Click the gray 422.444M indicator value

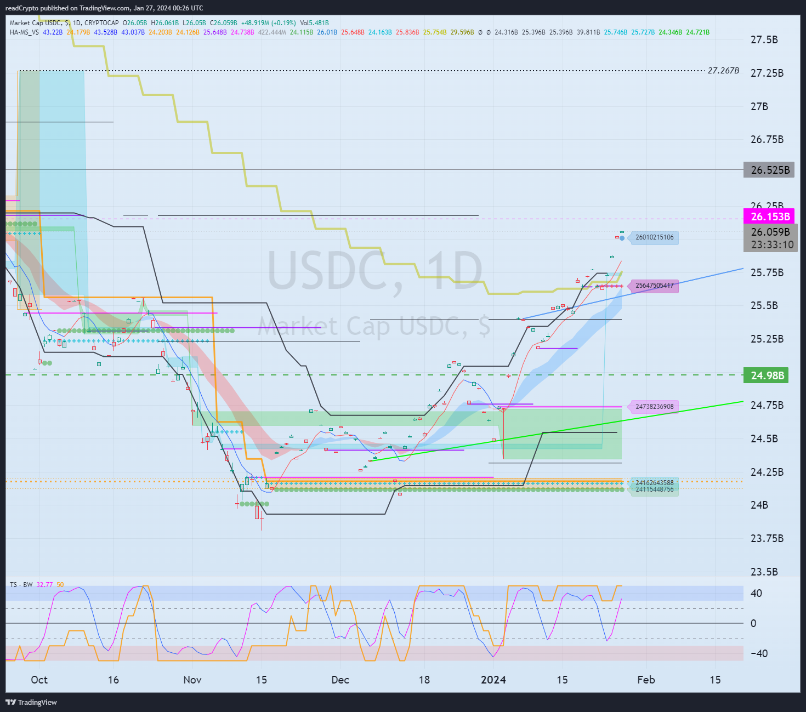click(x=272, y=32)
